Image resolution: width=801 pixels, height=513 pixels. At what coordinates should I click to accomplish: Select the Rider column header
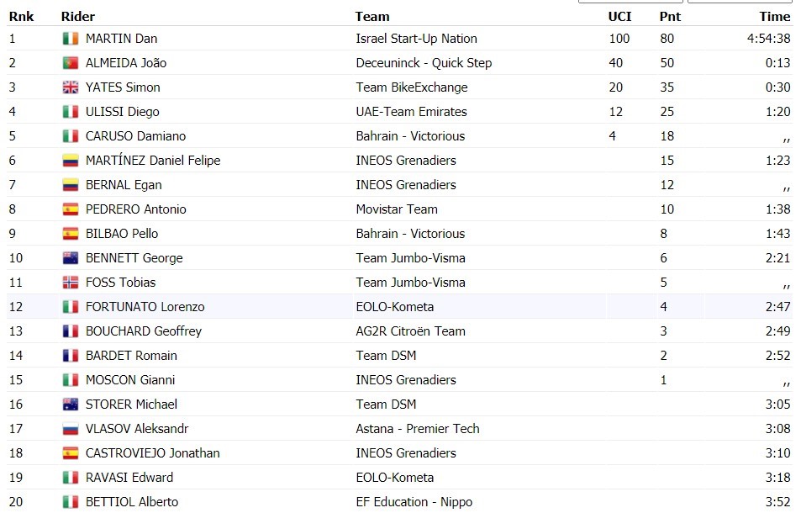point(78,17)
